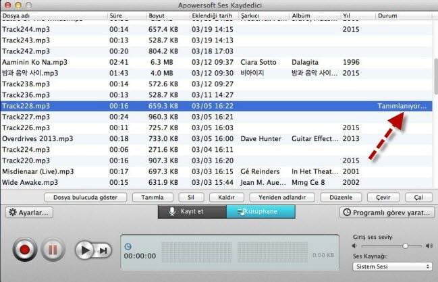This screenshot has width=438, height=282.
Task: Switch to the Kütüphane tab
Action: pos(261,212)
